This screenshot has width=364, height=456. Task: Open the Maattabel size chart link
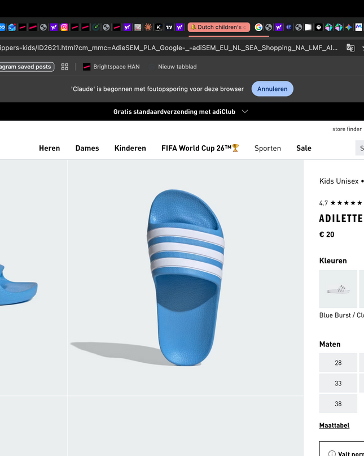(x=334, y=425)
